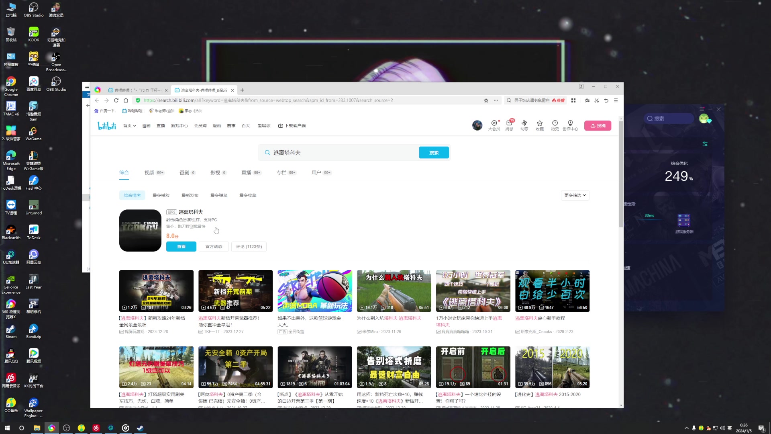771x434 pixels.
Task: Open Steam from the desktop shortcut
Action: (x=11, y=332)
